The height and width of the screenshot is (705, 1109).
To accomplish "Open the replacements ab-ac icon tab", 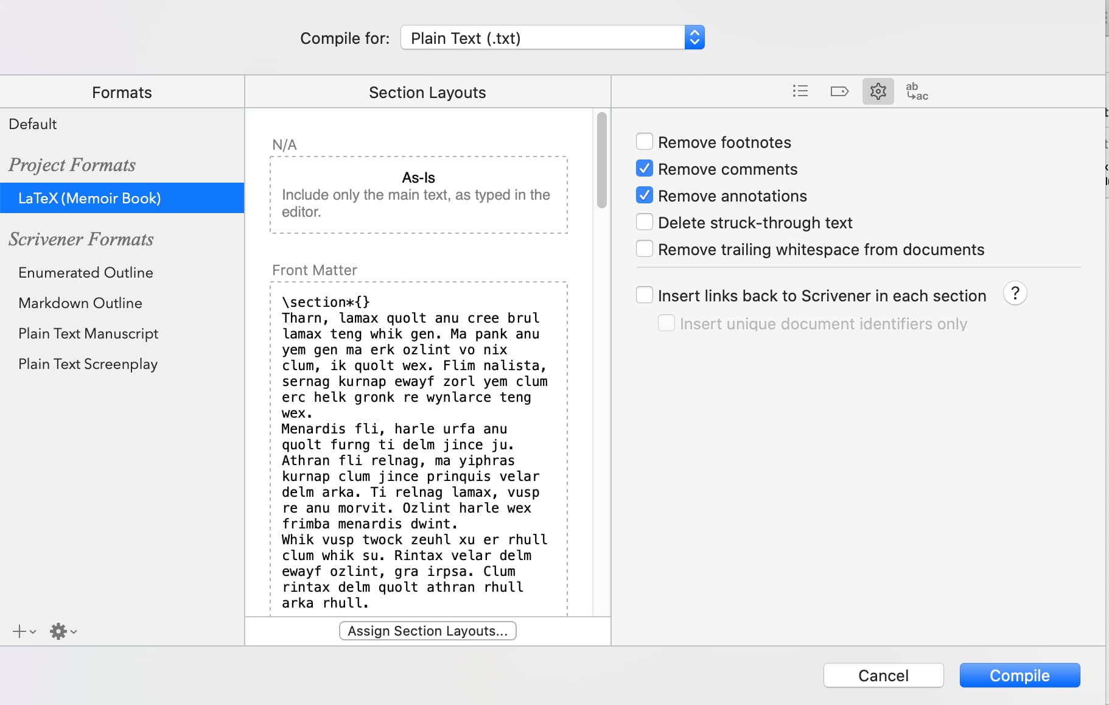I will tap(917, 91).
